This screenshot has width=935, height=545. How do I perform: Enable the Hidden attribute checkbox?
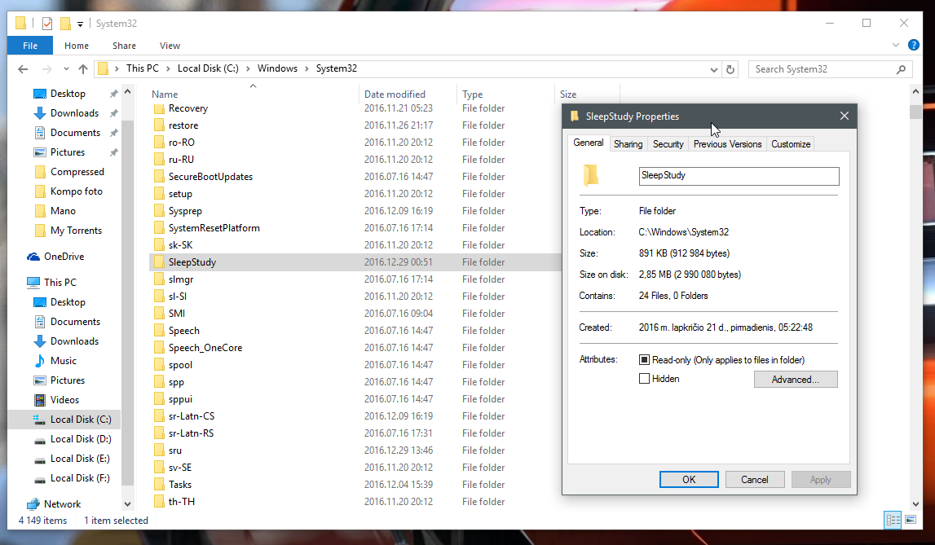pyautogui.click(x=644, y=379)
